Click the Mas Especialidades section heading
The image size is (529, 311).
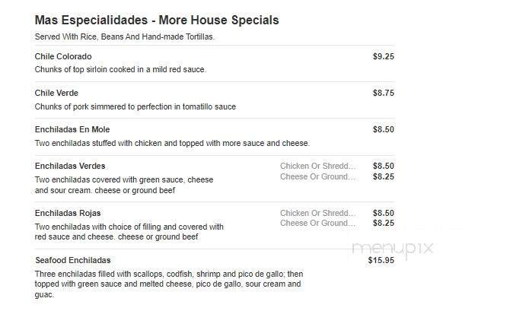pos(156,20)
